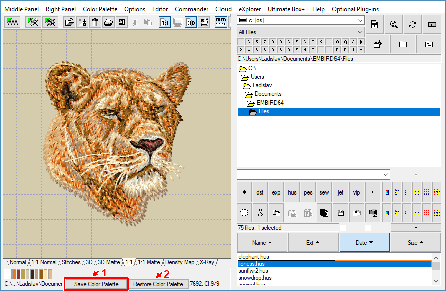This screenshot has width=446, height=291.
Task: Toggle the 3D view toolbar button
Action: (191, 22)
